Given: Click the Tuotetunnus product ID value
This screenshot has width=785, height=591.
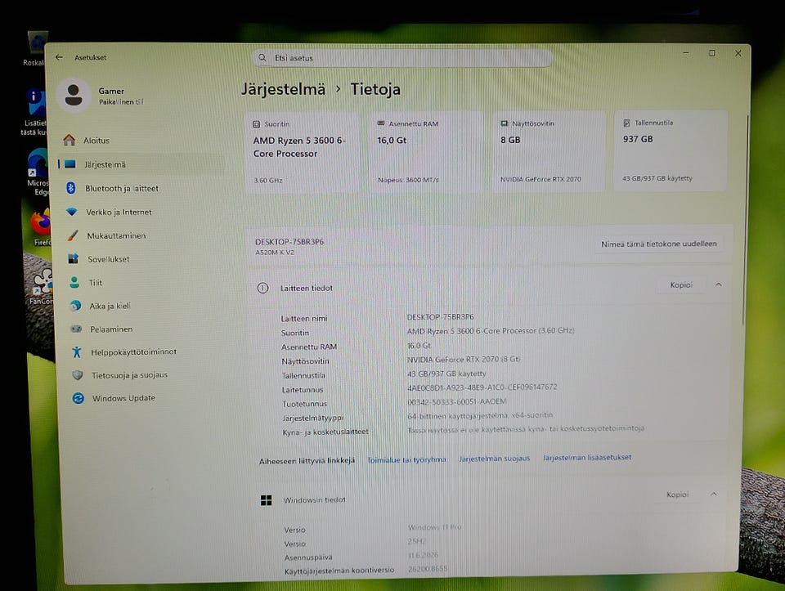Looking at the screenshot, I should [456, 401].
